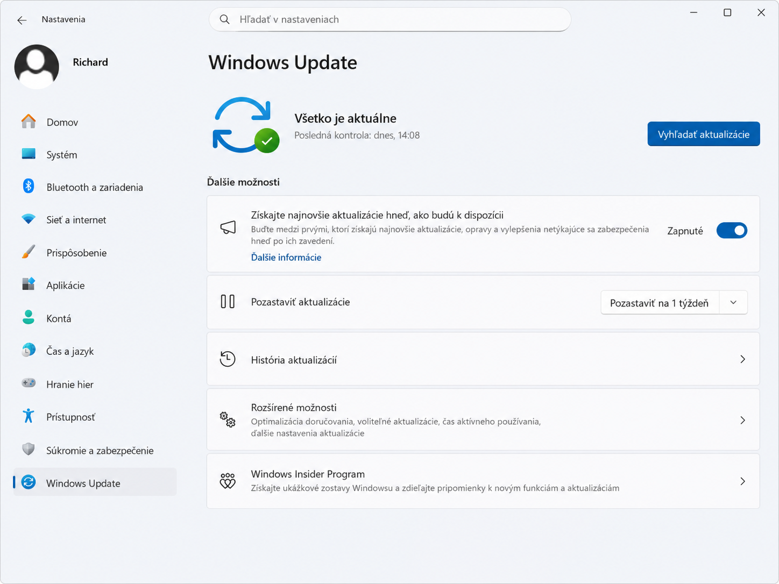Turn off the latest updates toggle
The image size is (779, 584).
(x=732, y=230)
